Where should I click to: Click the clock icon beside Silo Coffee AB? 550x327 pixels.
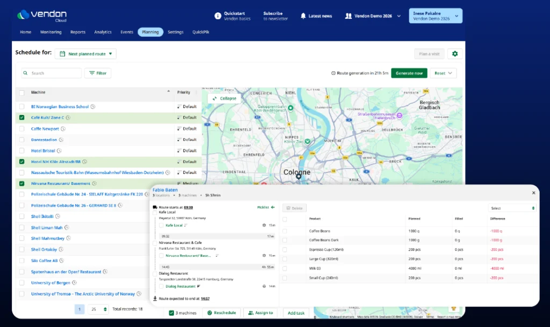(x=62, y=261)
